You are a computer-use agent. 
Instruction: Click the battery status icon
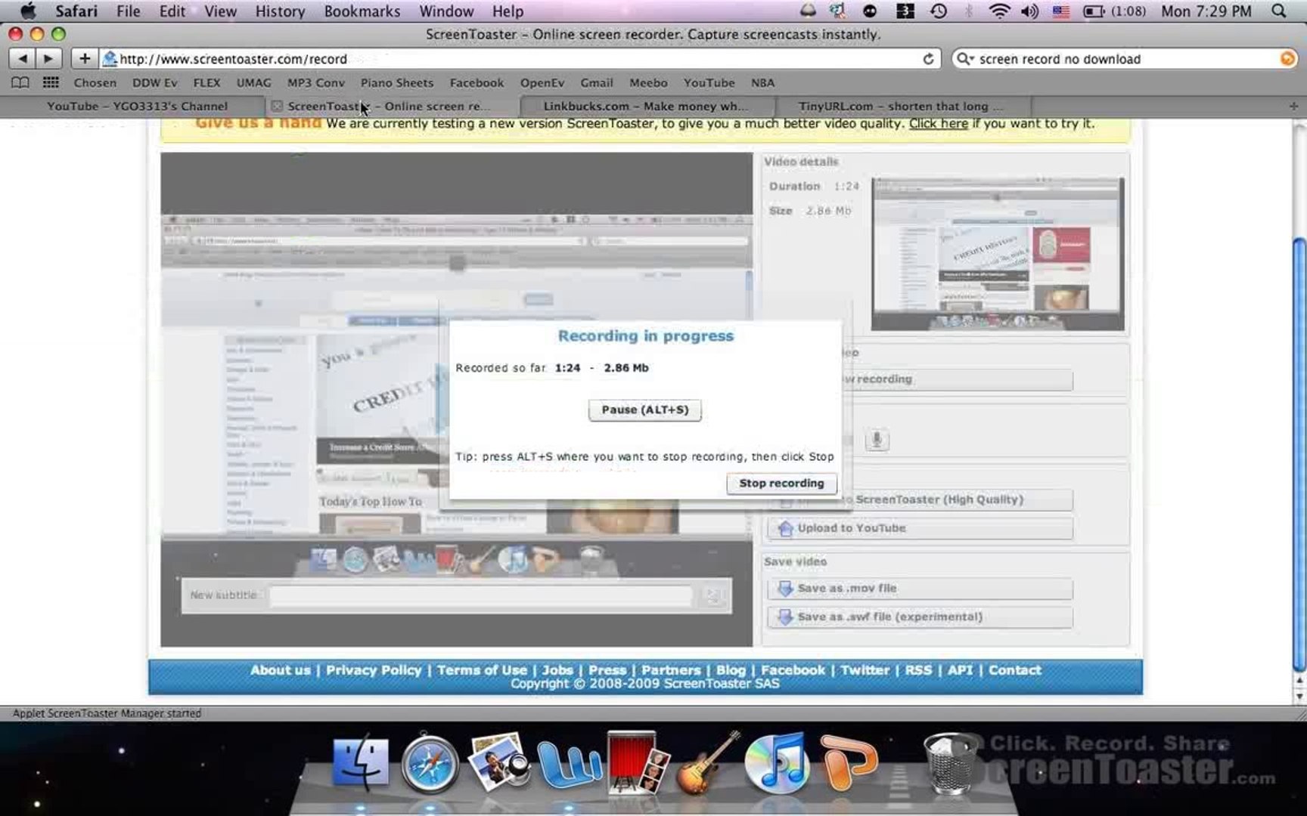coord(1094,11)
